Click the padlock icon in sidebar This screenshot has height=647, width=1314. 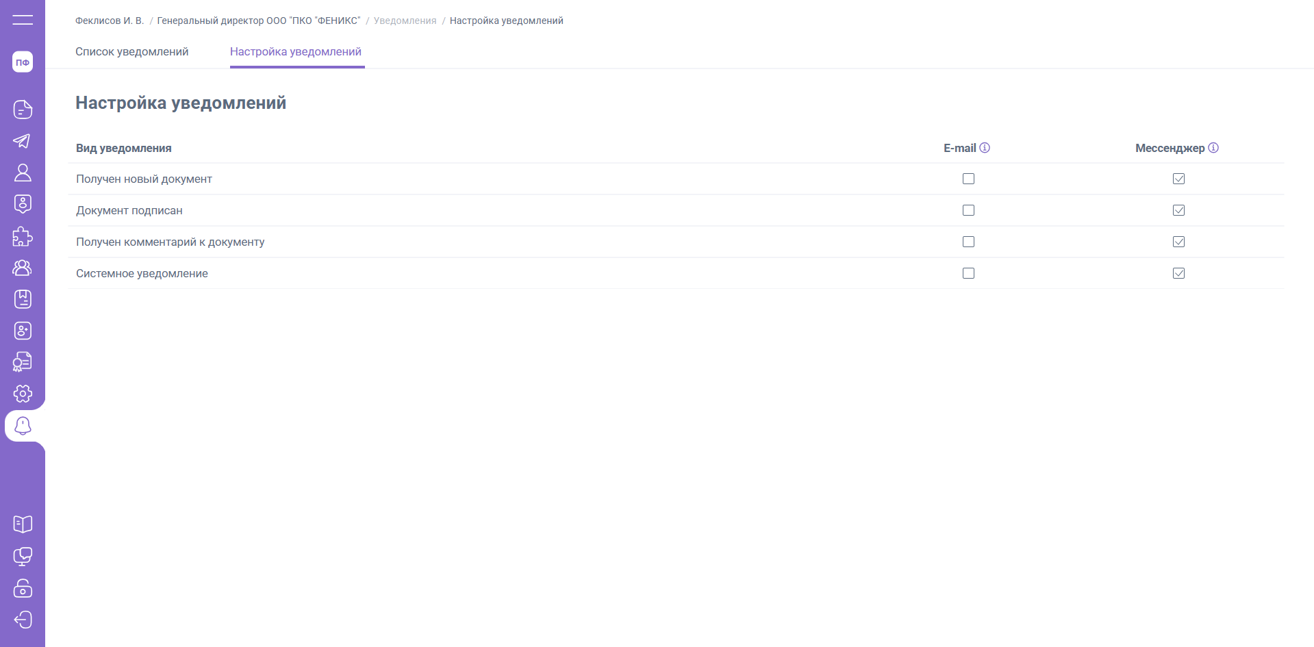23,588
